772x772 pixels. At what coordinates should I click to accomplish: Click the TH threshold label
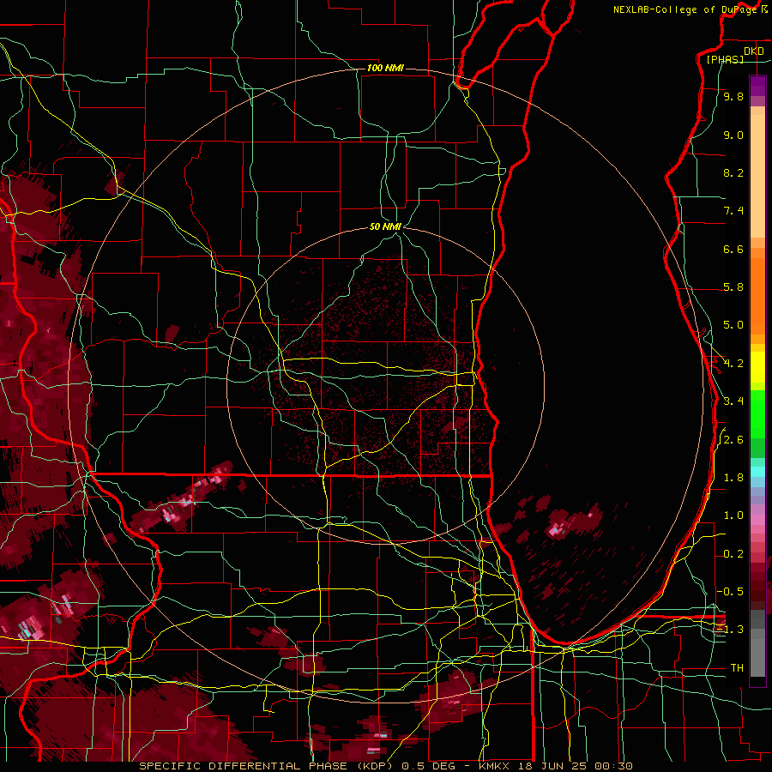tap(737, 668)
